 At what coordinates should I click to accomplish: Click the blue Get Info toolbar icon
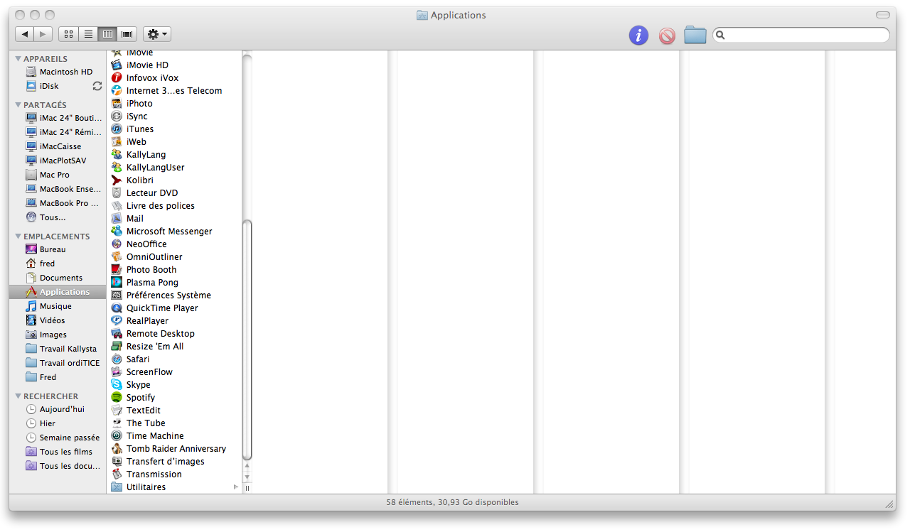[x=638, y=35]
